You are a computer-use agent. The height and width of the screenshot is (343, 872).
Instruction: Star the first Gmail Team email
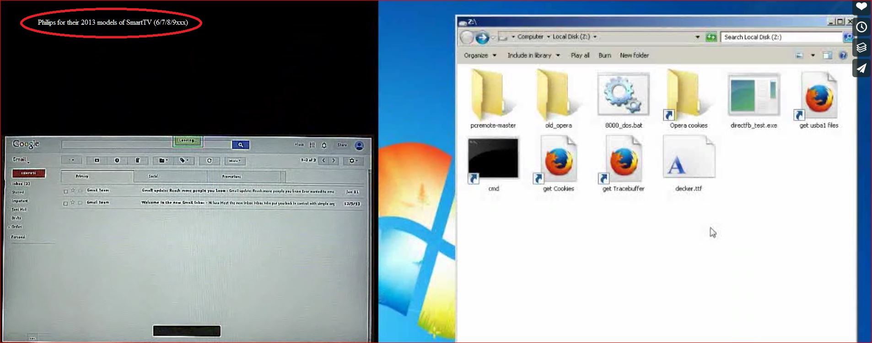coord(73,190)
